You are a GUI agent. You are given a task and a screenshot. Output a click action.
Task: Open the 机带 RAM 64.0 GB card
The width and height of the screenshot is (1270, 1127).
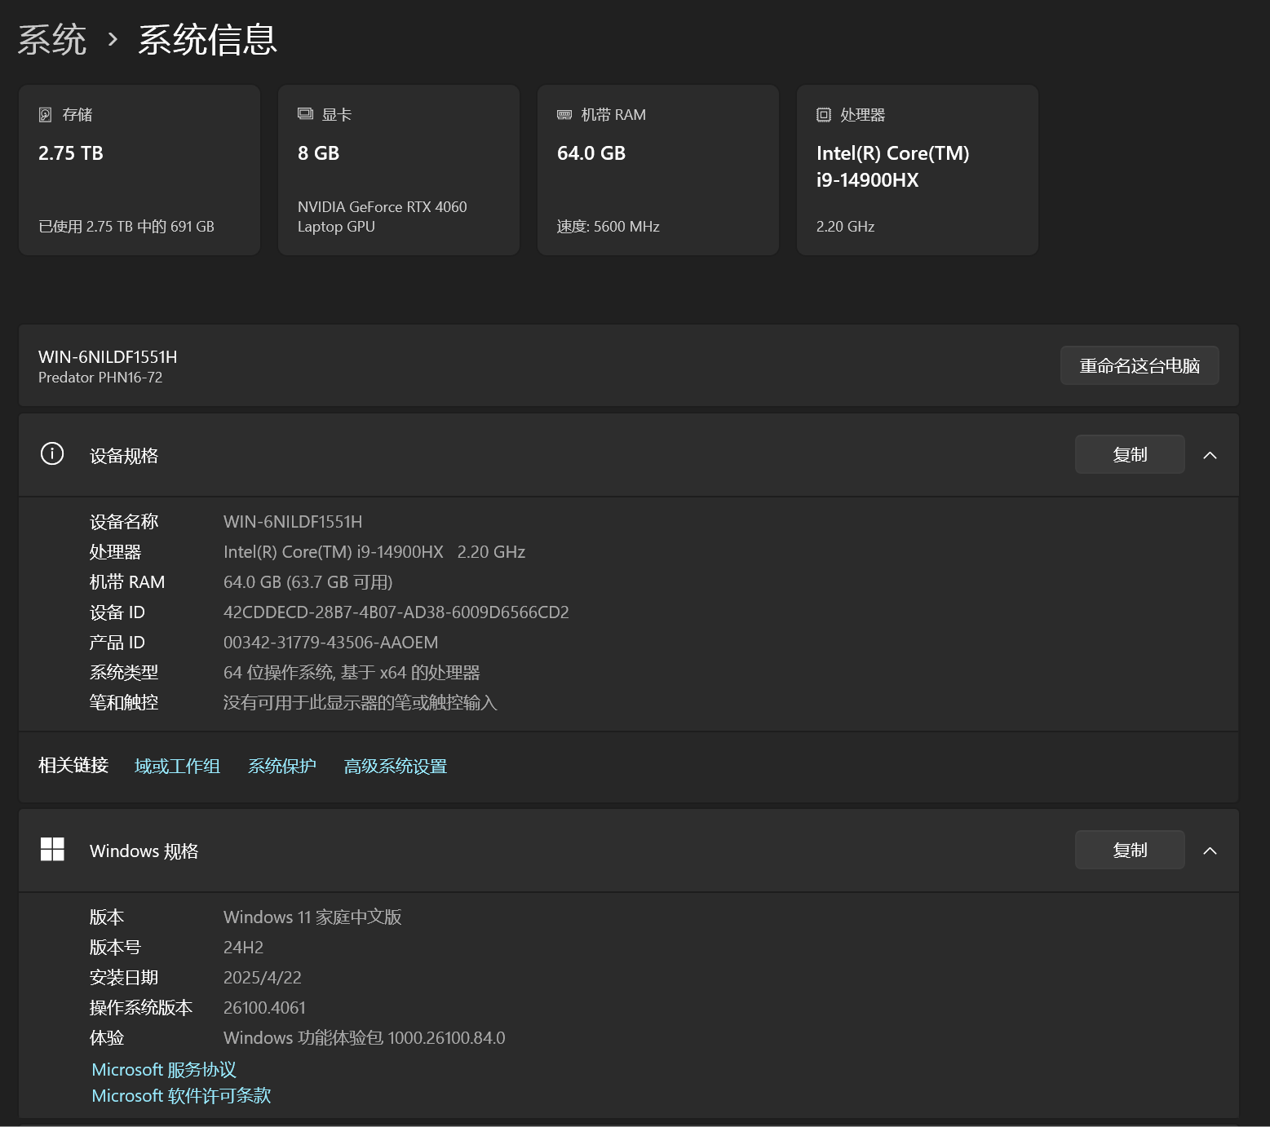658,170
